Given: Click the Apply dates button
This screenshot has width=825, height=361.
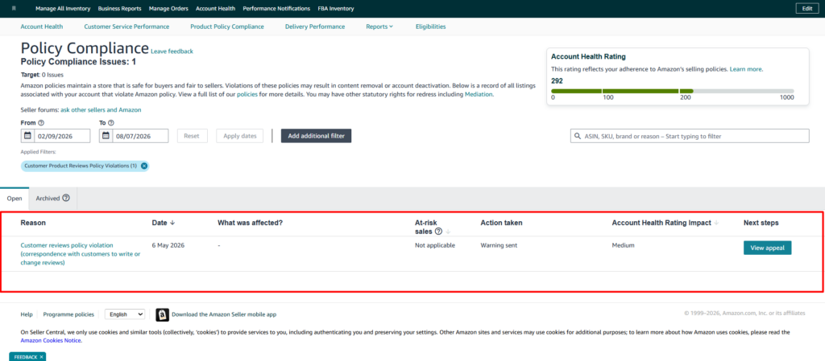Looking at the screenshot, I should click(240, 136).
